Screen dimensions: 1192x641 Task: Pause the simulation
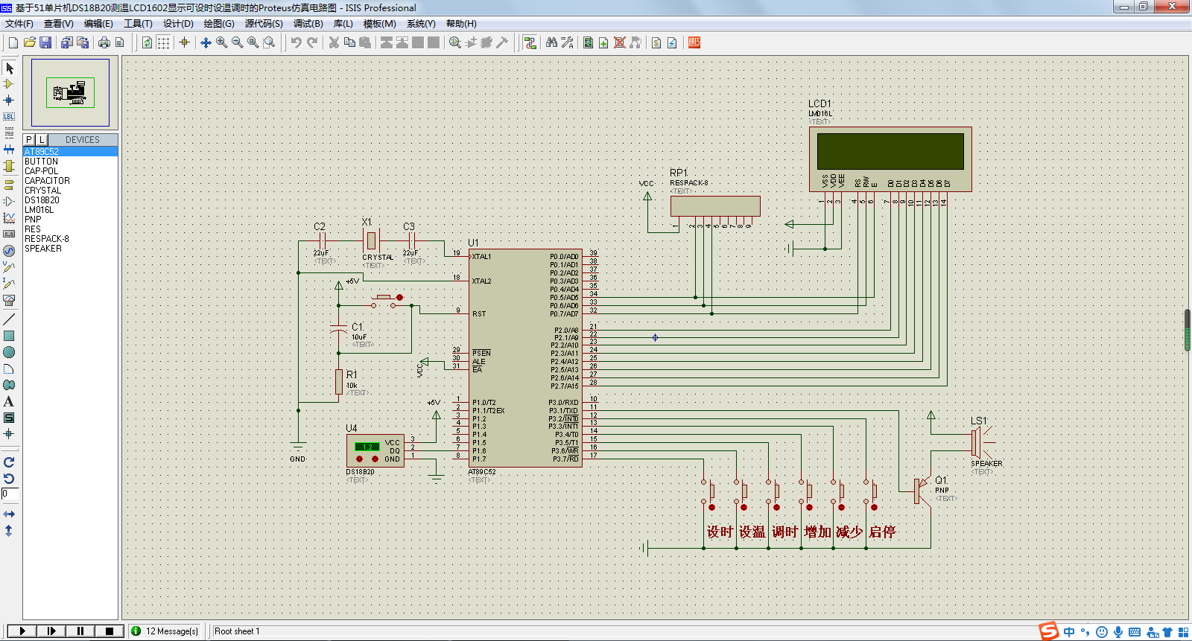80,631
